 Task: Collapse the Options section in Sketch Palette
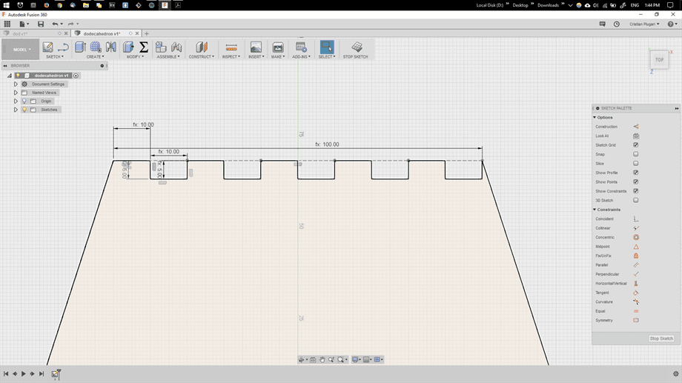(595, 117)
